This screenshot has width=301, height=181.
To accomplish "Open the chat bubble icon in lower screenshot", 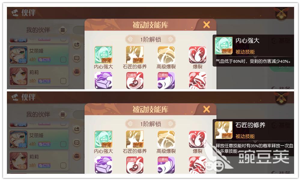I will tap(77, 143).
